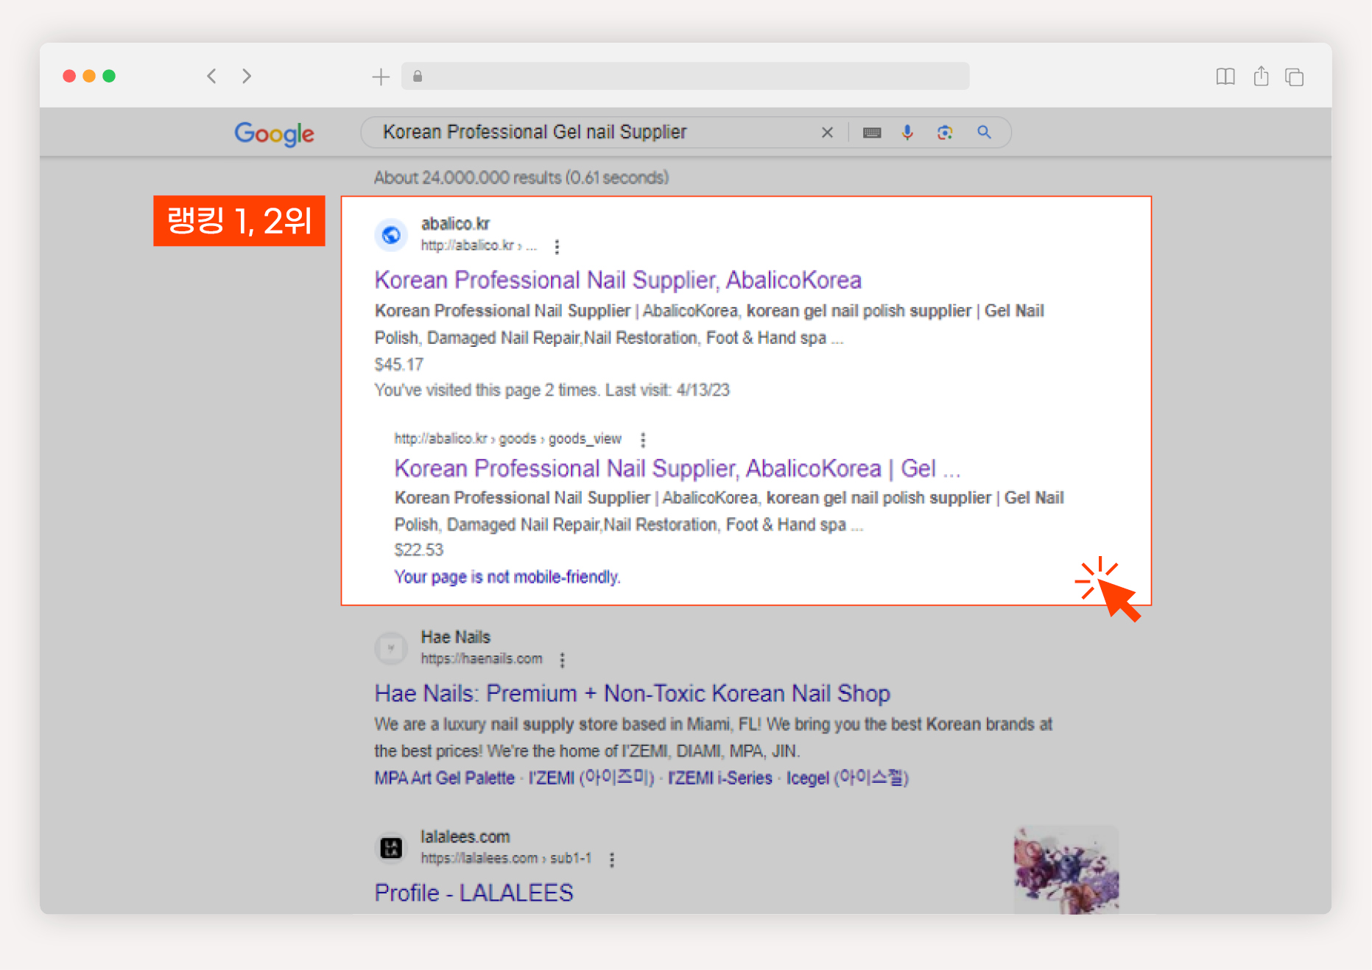Open more options for abalico.kr result
The image size is (1372, 970).
click(557, 247)
